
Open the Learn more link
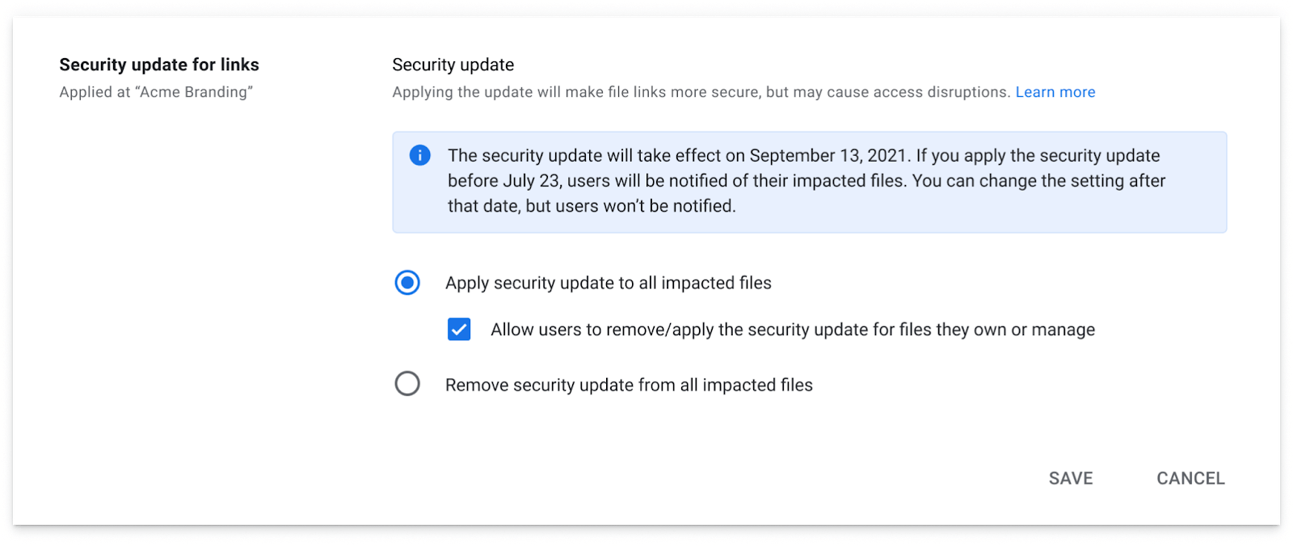click(x=1055, y=92)
